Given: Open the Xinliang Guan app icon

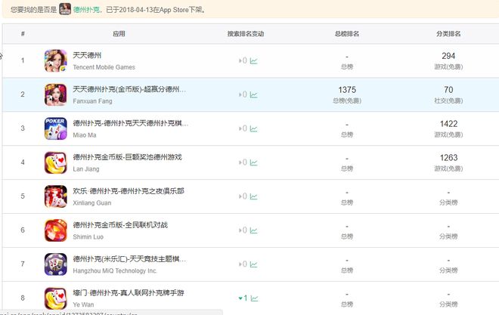Looking at the screenshot, I should tap(56, 196).
